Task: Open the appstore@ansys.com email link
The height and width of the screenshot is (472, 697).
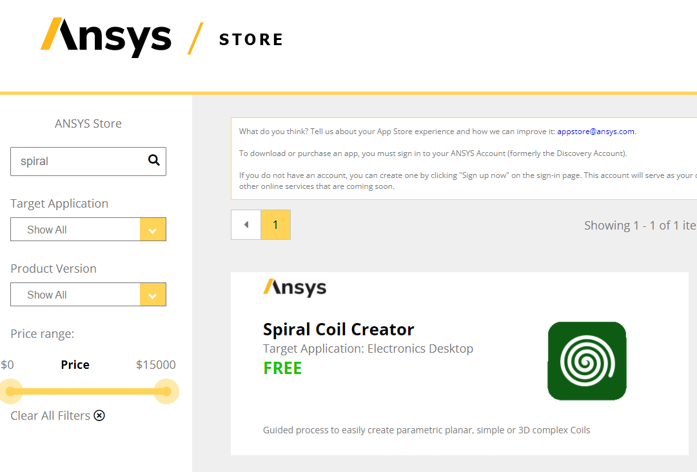Action: (596, 132)
